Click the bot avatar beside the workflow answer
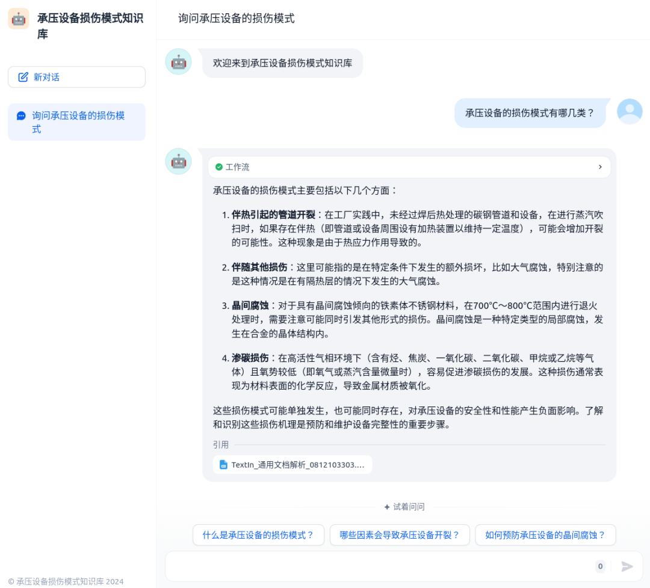The image size is (650, 588). pyautogui.click(x=178, y=161)
